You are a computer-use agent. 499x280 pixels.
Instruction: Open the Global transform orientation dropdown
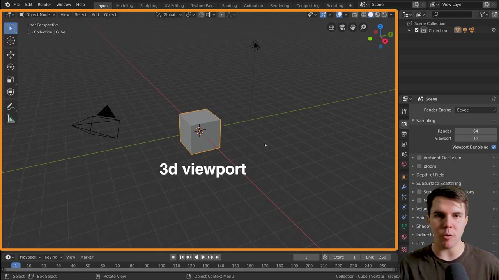pos(169,14)
